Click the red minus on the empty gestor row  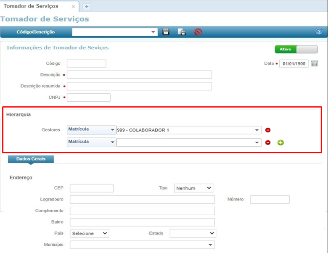pos(268,142)
